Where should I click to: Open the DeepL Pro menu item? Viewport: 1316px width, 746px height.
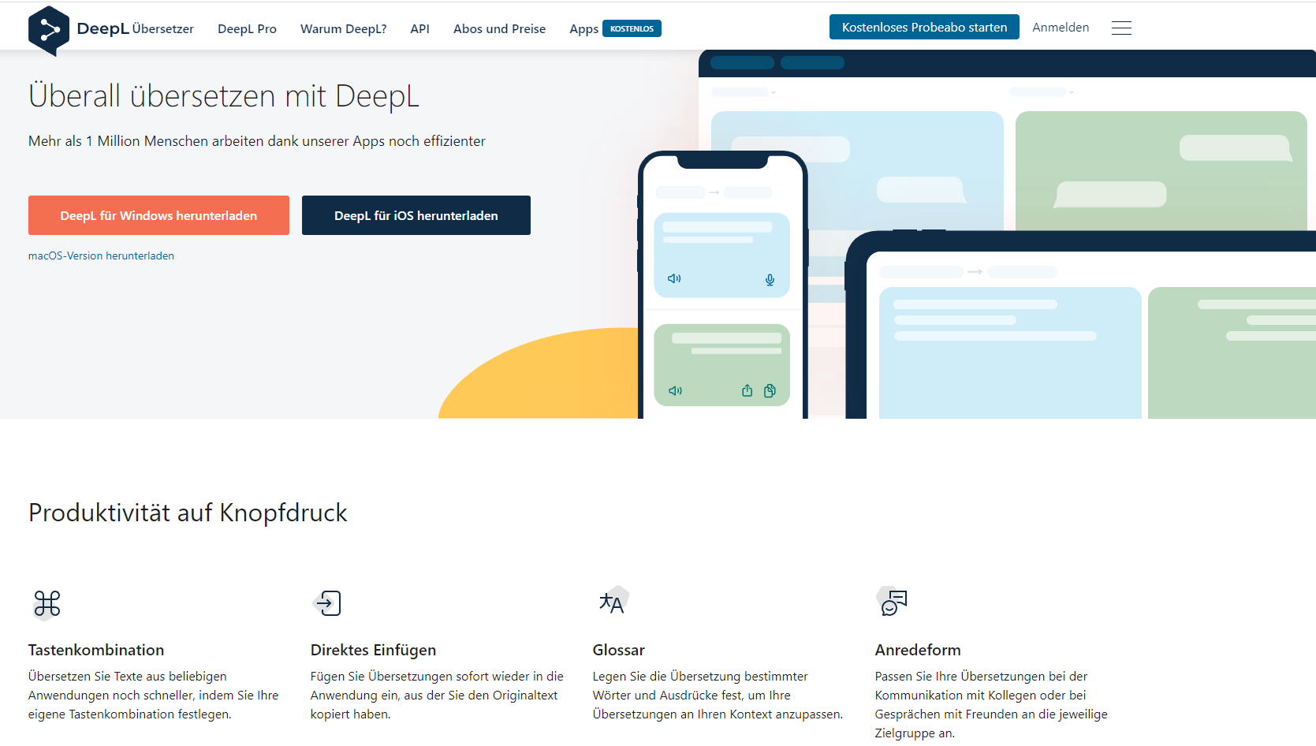click(247, 29)
